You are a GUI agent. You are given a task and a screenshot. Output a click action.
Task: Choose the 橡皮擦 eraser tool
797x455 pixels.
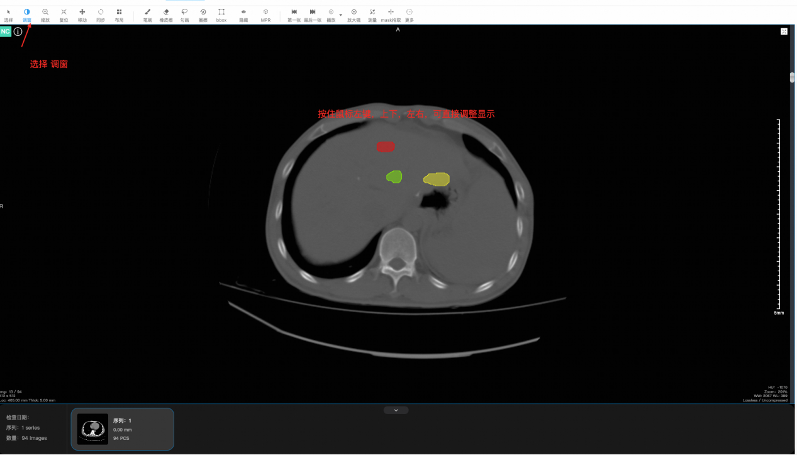click(x=166, y=15)
